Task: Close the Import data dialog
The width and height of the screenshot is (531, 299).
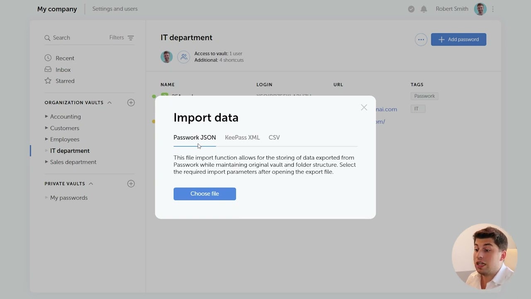Action: click(x=364, y=108)
